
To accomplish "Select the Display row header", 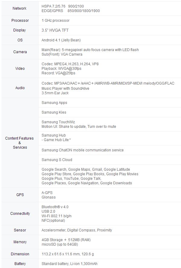I will pos(20,30).
